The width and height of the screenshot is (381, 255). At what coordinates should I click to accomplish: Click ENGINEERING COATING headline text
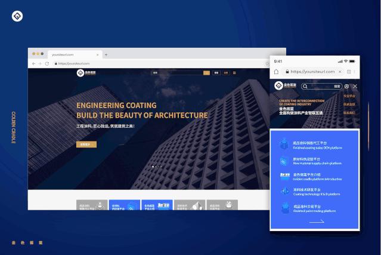click(116, 105)
